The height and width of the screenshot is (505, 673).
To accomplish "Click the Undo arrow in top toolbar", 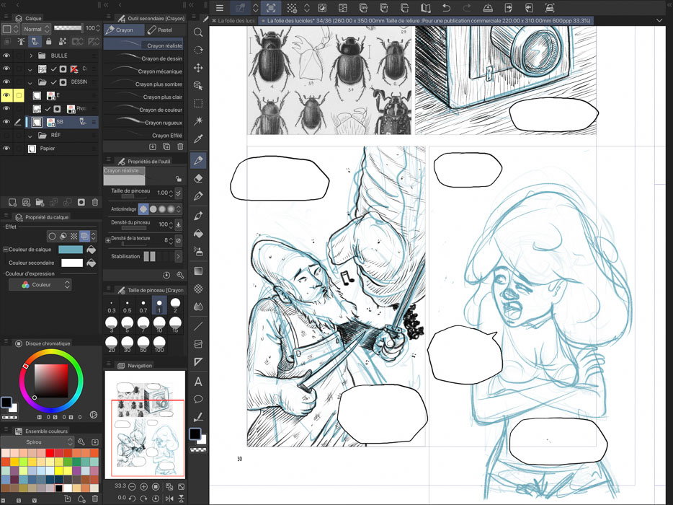I will 446,8.
